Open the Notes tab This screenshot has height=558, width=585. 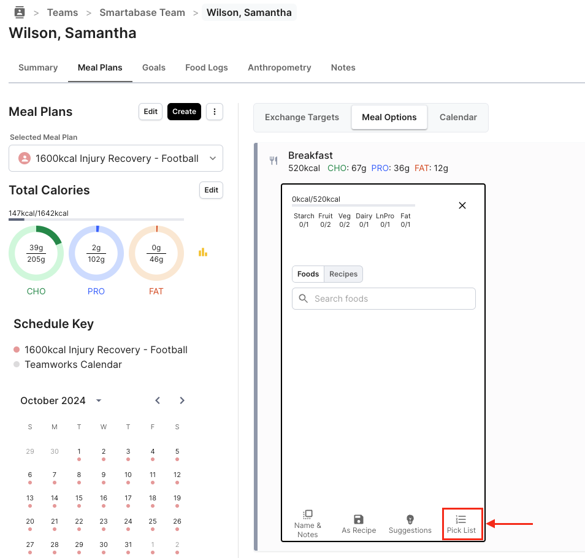point(343,67)
